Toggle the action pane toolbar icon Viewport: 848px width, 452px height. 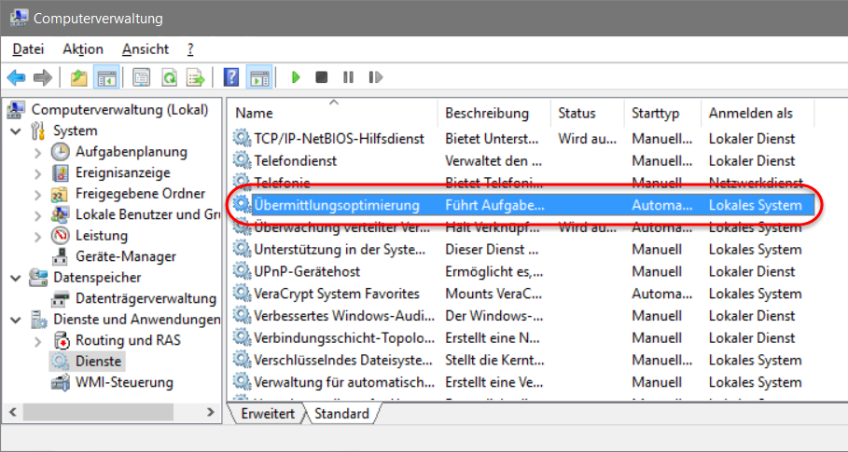(x=258, y=78)
